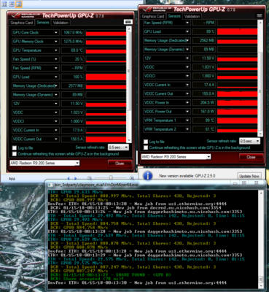Viewport: 269px width, 292px height.
Task: Switch to Graphics Card tab in left GPU-Z
Action: click(22, 23)
